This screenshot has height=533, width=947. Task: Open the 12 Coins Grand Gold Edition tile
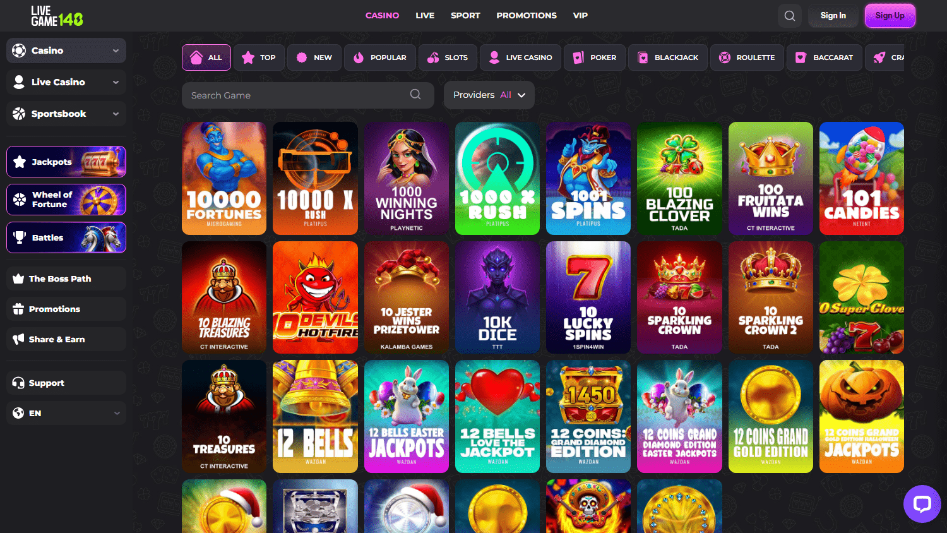(771, 416)
